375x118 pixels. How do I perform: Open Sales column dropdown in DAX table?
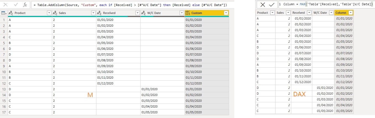(x=288, y=13)
